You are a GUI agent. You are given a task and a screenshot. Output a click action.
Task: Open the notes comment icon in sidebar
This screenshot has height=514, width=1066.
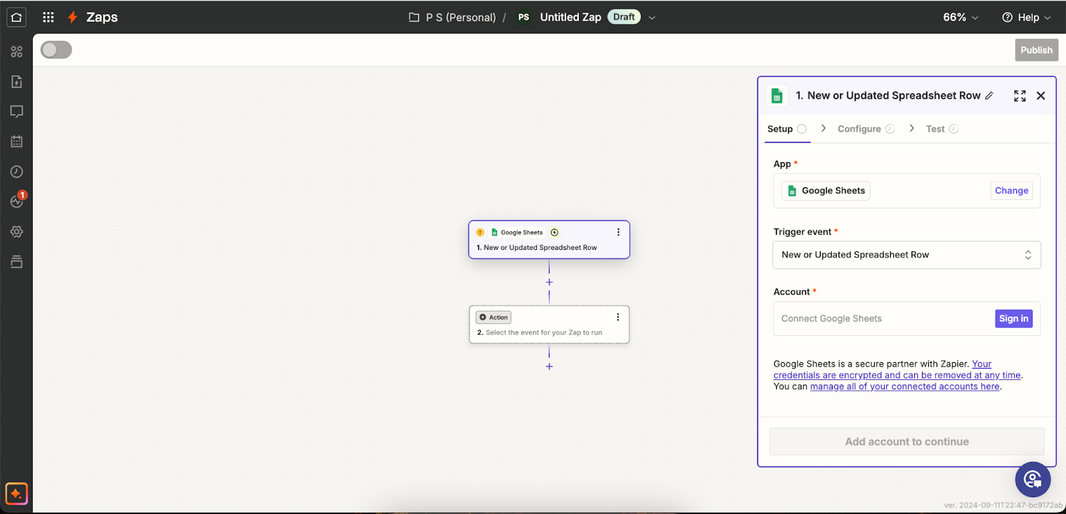coord(17,111)
